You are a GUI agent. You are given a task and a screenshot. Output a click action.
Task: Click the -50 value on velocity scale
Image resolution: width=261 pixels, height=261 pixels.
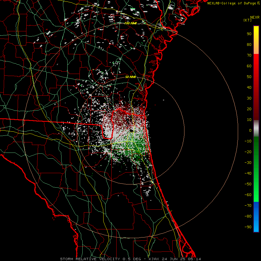pos(248,184)
